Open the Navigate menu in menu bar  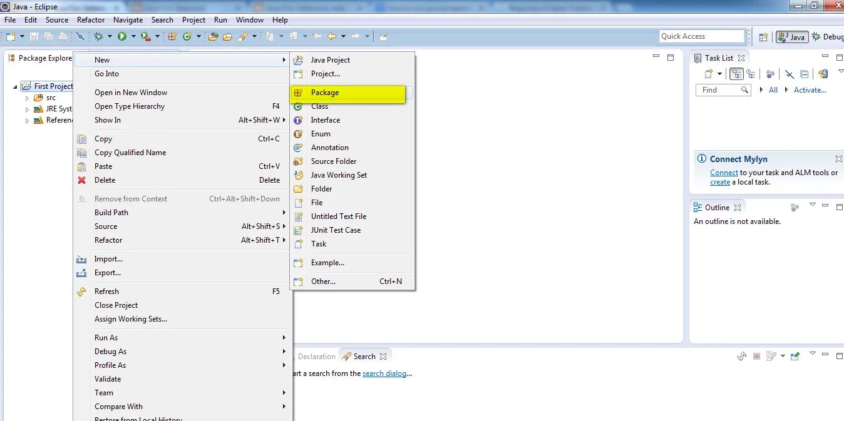(x=128, y=20)
